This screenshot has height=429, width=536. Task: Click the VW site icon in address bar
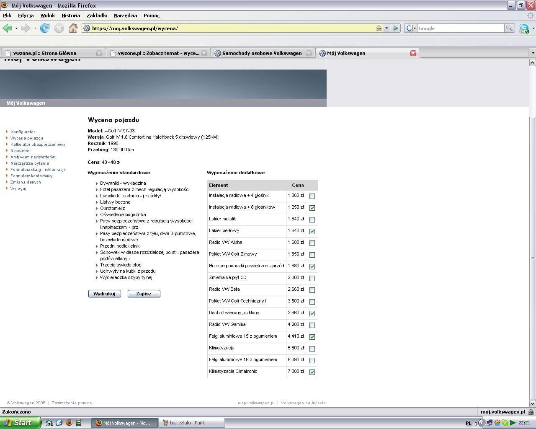[87, 28]
